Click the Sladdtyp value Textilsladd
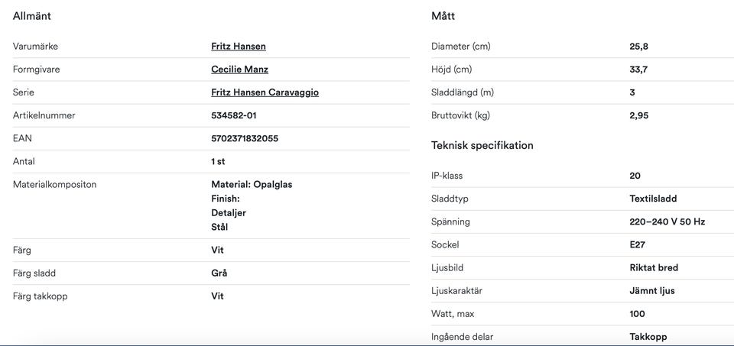The height and width of the screenshot is (346, 734). click(x=653, y=199)
